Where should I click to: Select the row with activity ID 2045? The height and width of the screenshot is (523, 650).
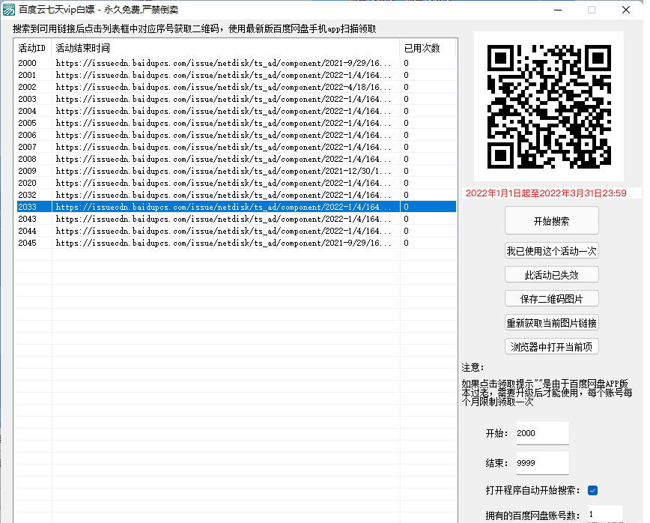237,243
